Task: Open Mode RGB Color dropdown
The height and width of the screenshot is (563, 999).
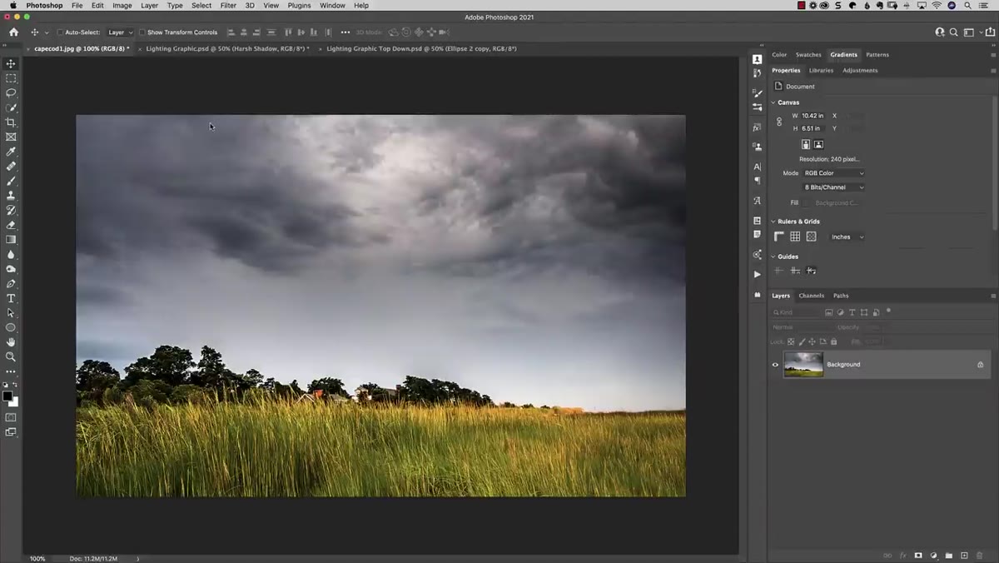Action: (x=833, y=173)
